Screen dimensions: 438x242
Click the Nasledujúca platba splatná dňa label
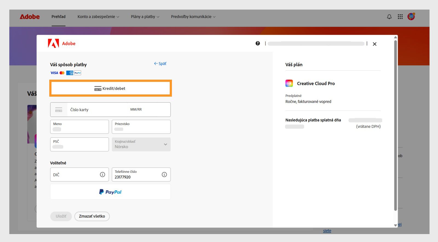pyautogui.click(x=313, y=120)
